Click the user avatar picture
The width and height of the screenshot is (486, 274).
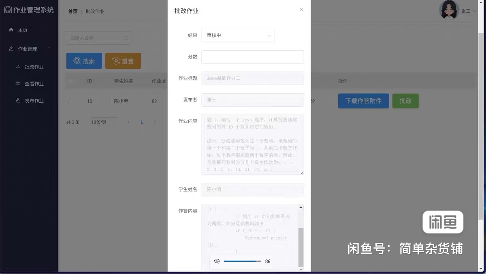click(449, 10)
